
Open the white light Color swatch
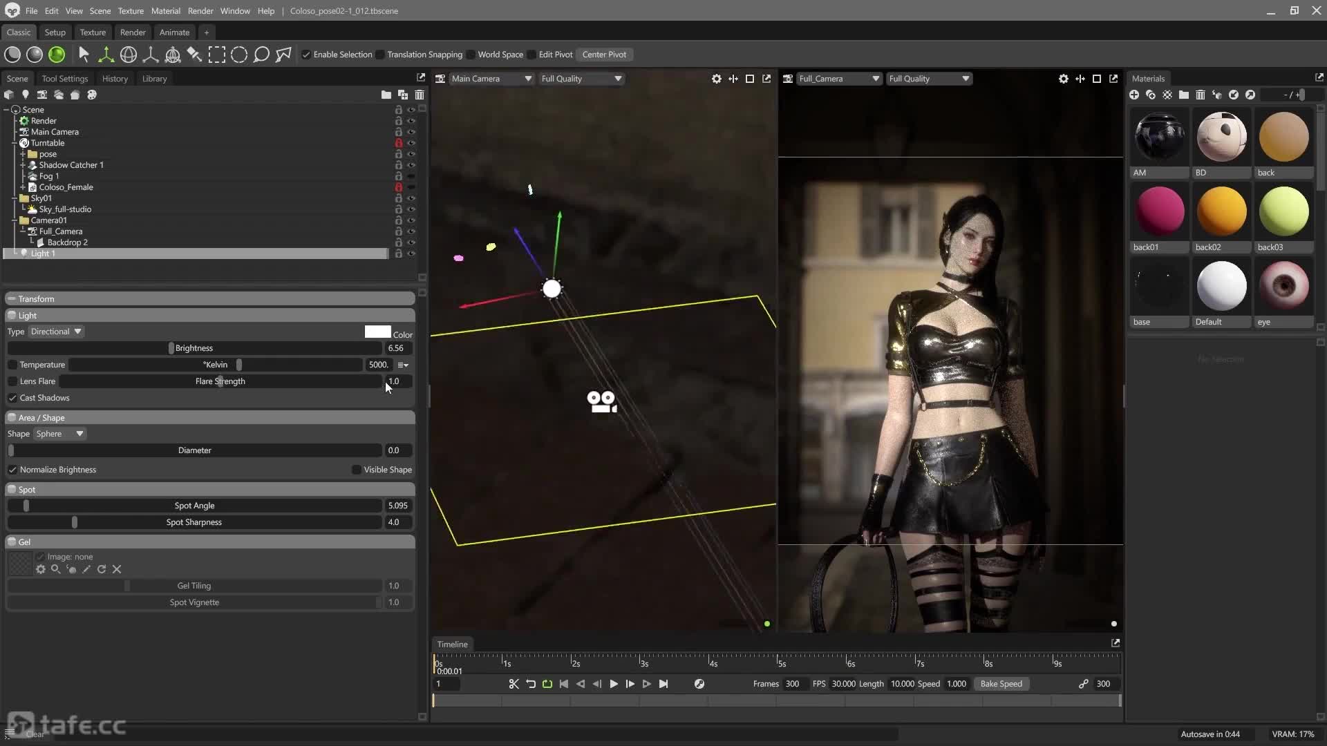coord(377,332)
